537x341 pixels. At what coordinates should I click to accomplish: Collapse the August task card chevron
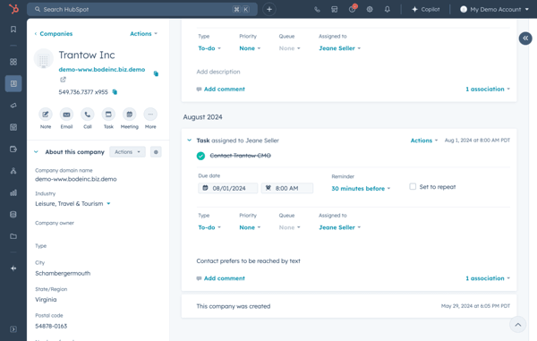click(190, 140)
